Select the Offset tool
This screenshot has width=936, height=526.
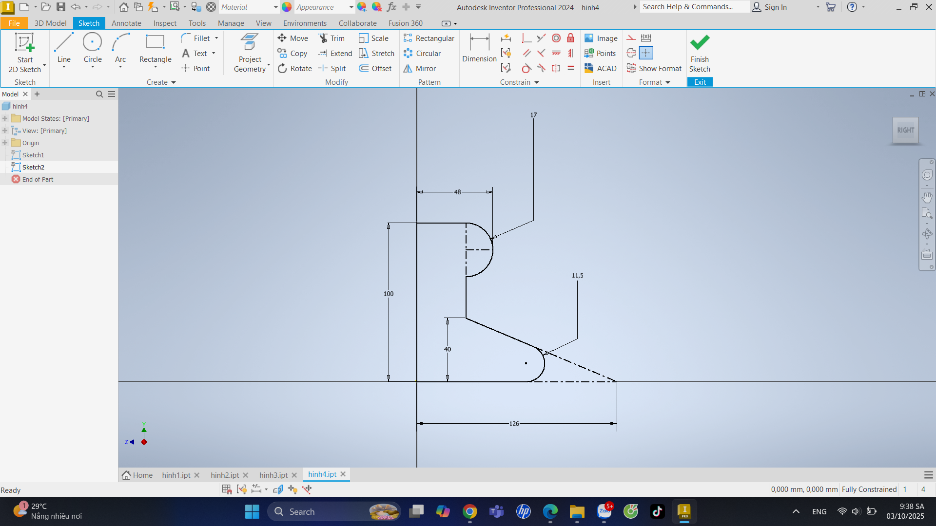click(375, 69)
